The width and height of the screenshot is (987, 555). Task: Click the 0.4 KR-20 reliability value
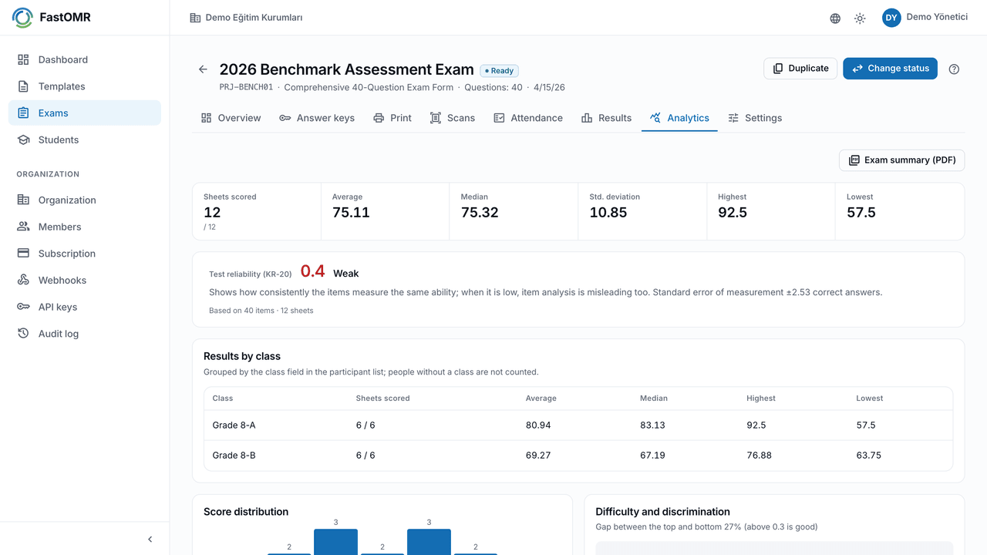coord(312,271)
